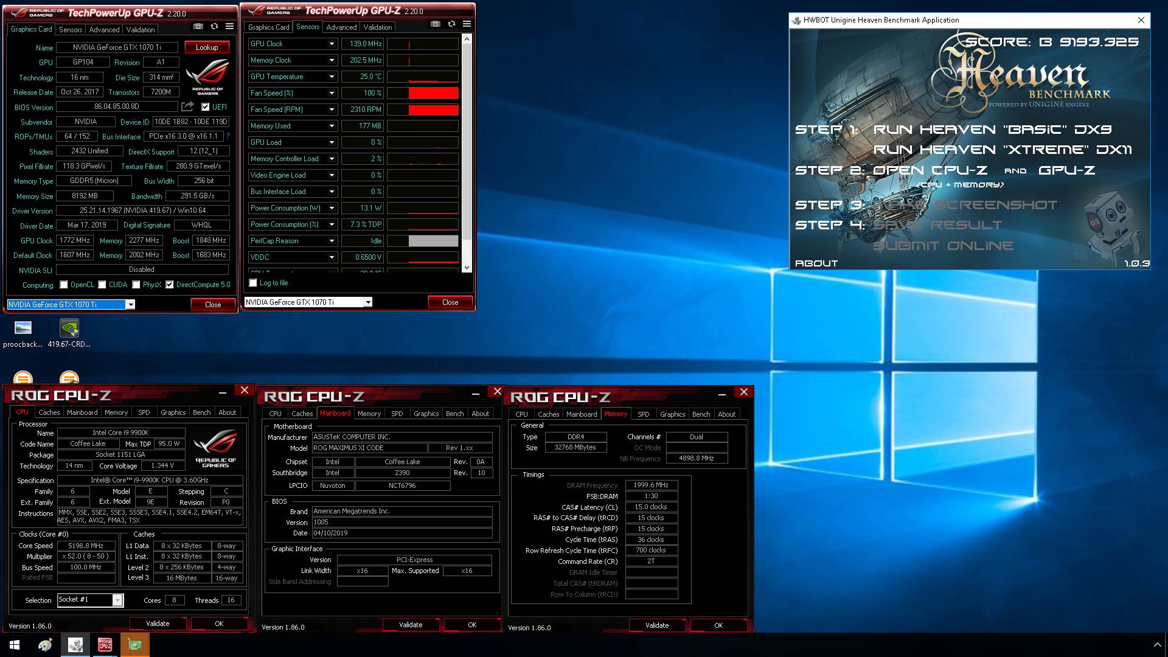Open Memory tab in first CPU-Z window
Viewport: 1168px width, 657px height.
point(116,412)
